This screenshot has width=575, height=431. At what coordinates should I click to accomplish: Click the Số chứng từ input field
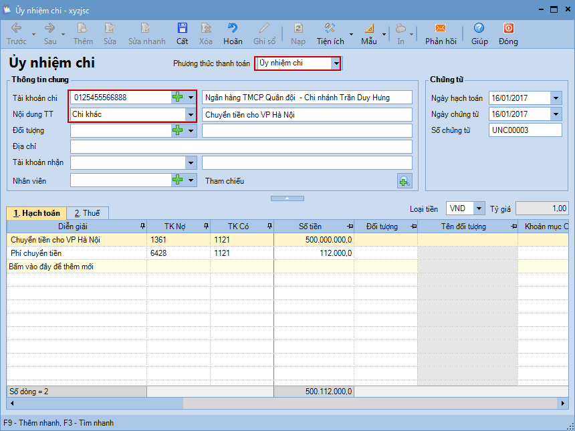pos(525,130)
